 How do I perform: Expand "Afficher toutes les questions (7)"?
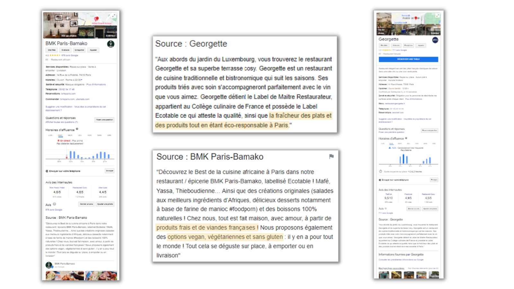coord(61,122)
